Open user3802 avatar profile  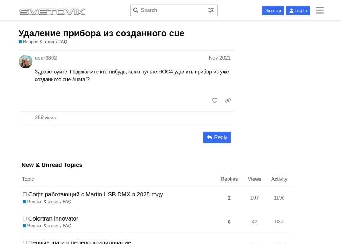tap(25, 61)
